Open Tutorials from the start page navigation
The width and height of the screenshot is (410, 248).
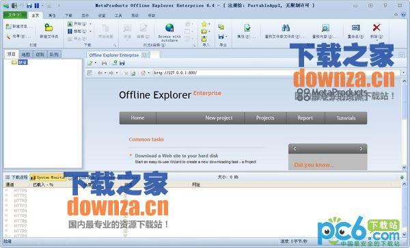346,118
